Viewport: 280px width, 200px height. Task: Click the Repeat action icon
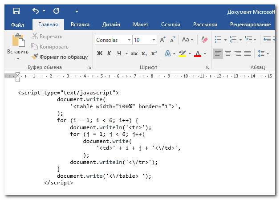click(x=57, y=11)
